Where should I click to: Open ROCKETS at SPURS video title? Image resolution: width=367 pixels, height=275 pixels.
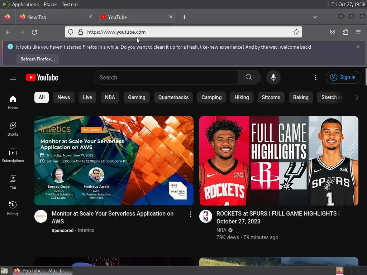[278, 217]
